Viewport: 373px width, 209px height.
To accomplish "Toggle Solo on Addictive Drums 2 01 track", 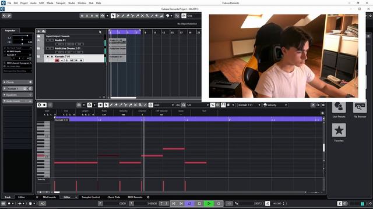I will (x=52, y=49).
